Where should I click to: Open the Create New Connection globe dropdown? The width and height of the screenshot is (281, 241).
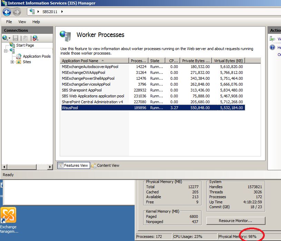pyautogui.click(x=7, y=38)
